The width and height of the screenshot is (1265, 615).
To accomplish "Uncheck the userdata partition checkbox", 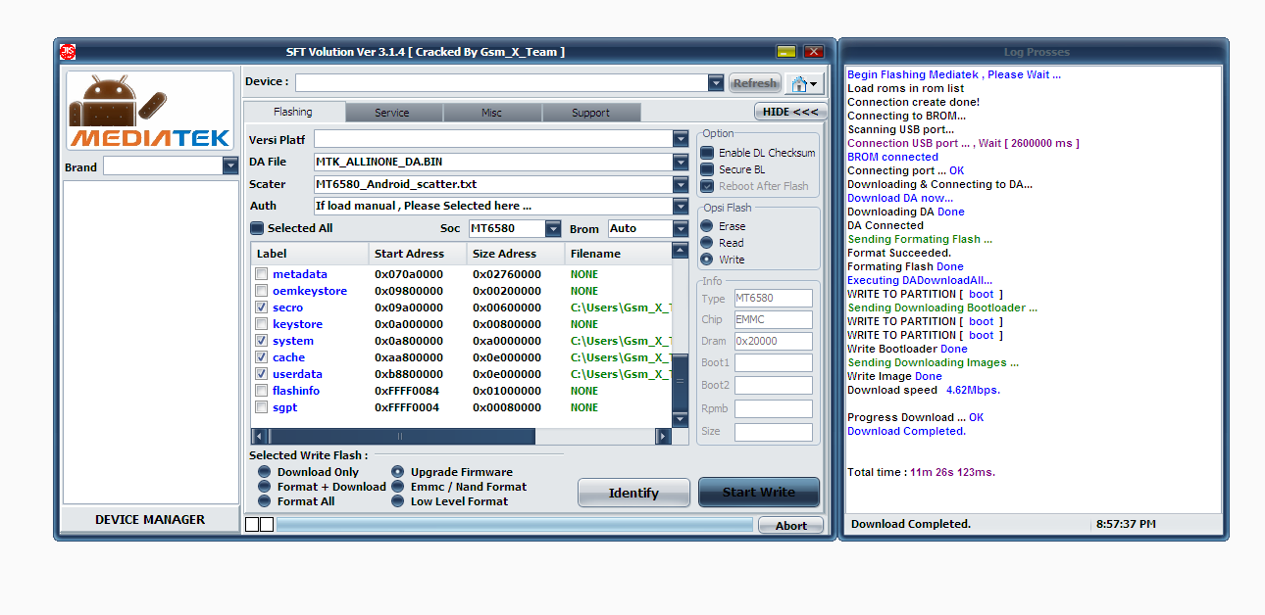I will [x=261, y=374].
